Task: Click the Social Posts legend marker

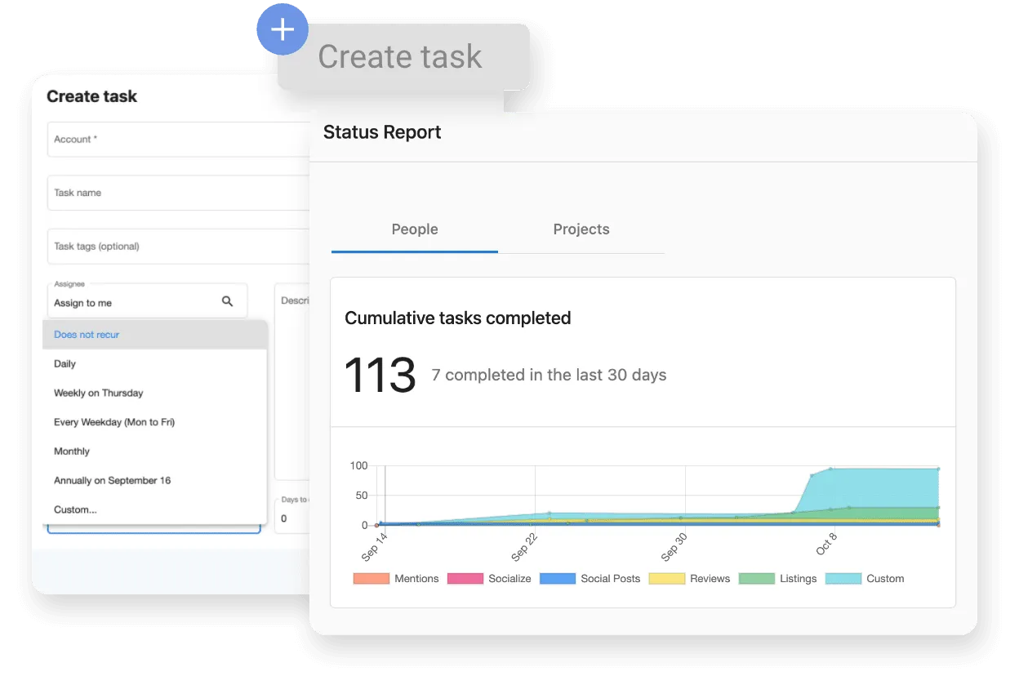Action: coord(558,578)
